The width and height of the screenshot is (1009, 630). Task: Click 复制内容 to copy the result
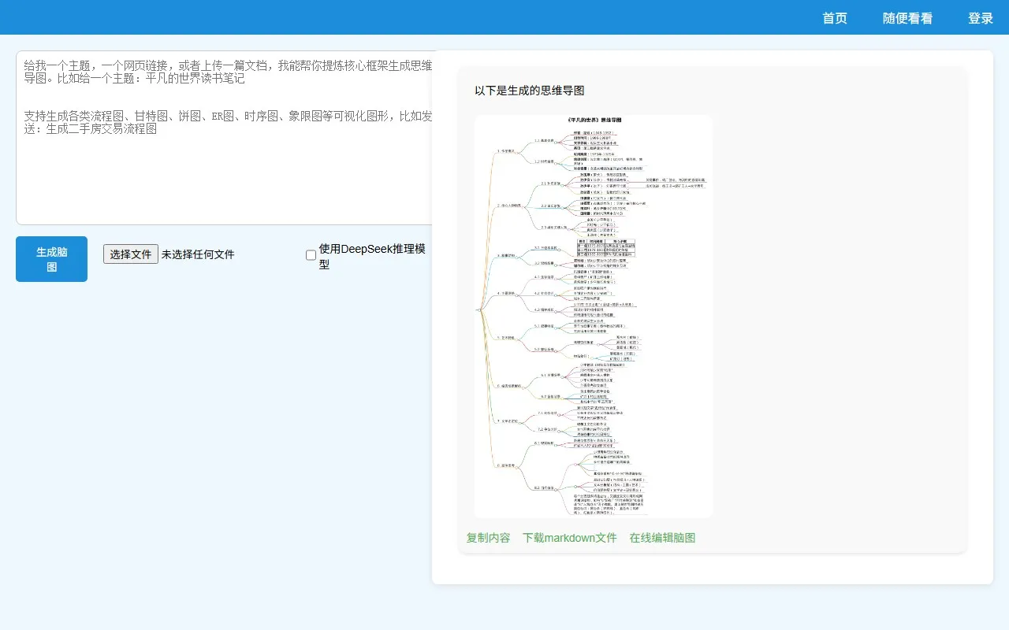click(488, 538)
